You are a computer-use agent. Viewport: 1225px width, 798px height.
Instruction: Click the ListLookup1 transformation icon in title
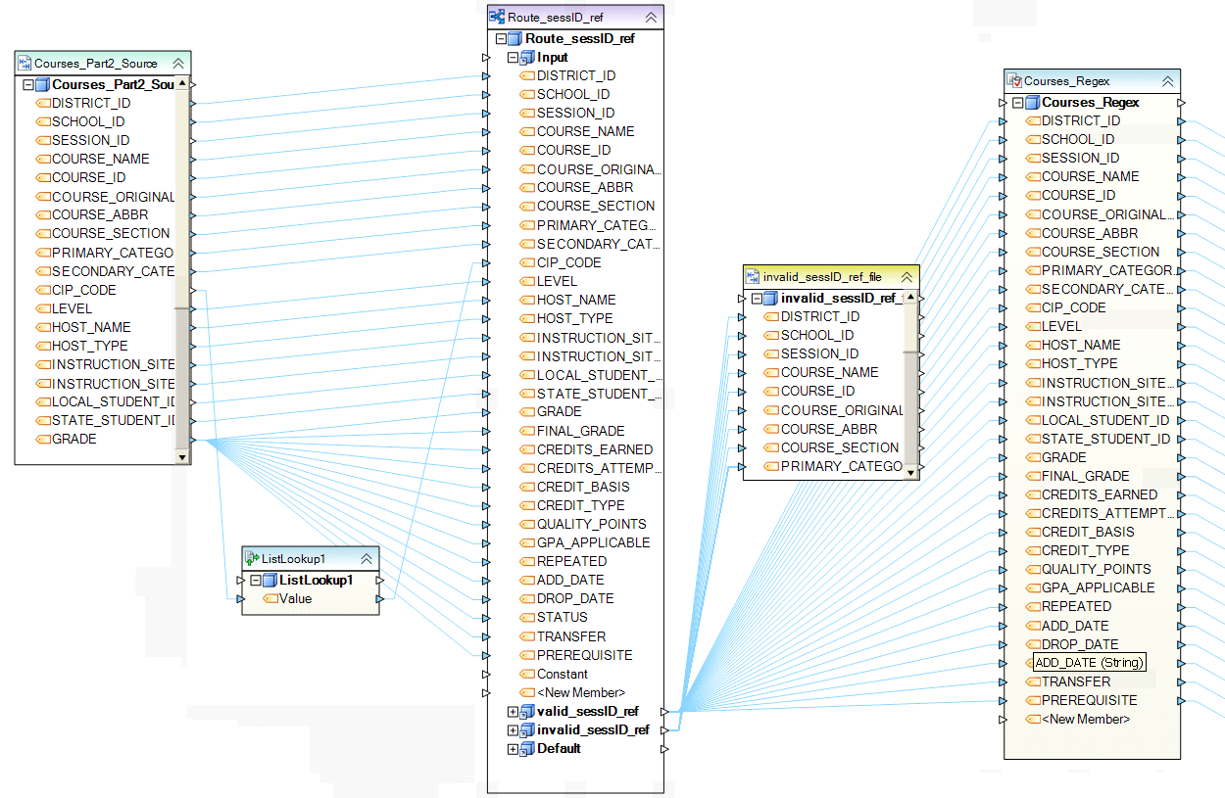click(x=251, y=559)
